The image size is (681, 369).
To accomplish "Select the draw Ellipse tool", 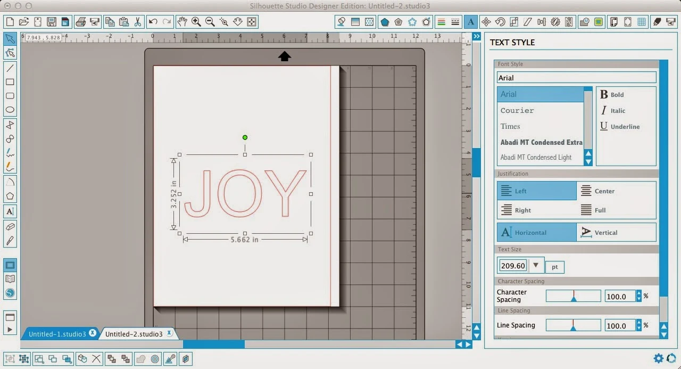I will coord(11,109).
